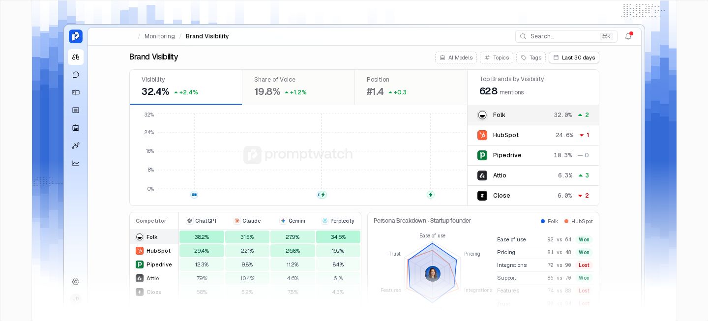Select the HubSpot row in Top Brands

(533, 135)
